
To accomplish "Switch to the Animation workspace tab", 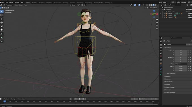I will click(73, 3).
